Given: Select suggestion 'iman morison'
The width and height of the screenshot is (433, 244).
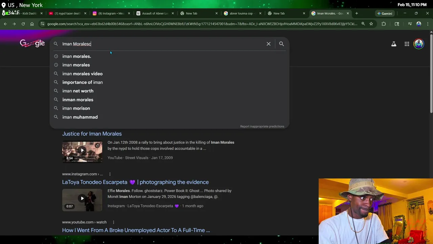Looking at the screenshot, I should click(169, 108).
